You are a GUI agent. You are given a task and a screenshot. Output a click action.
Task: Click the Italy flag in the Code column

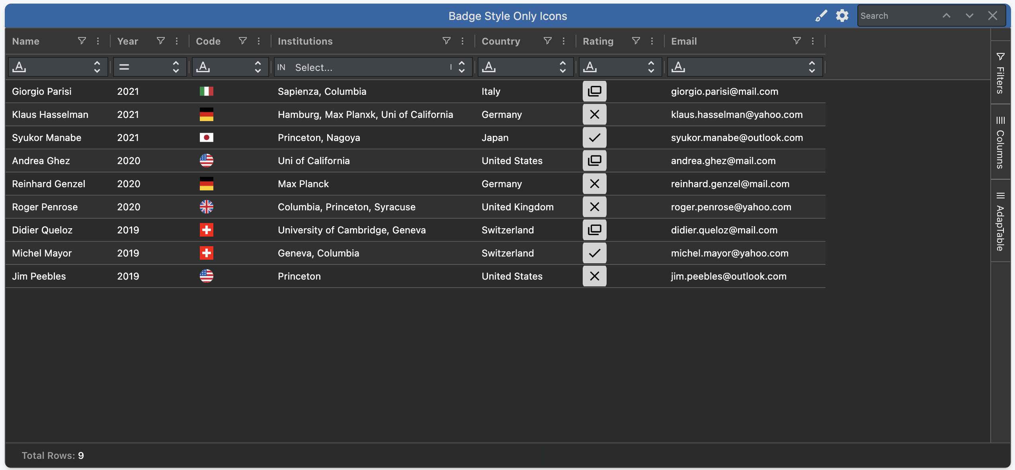tap(206, 91)
